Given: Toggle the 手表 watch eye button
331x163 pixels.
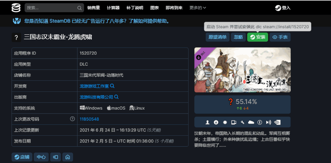Looking at the screenshot, I should tap(280, 37).
